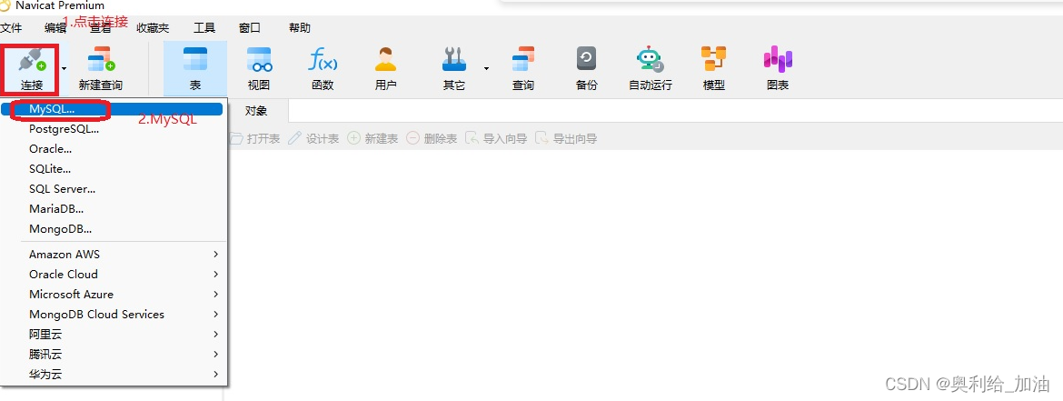The image size is (1063, 401).
Task: Switch to the 对象 Objects tab
Action: point(255,111)
